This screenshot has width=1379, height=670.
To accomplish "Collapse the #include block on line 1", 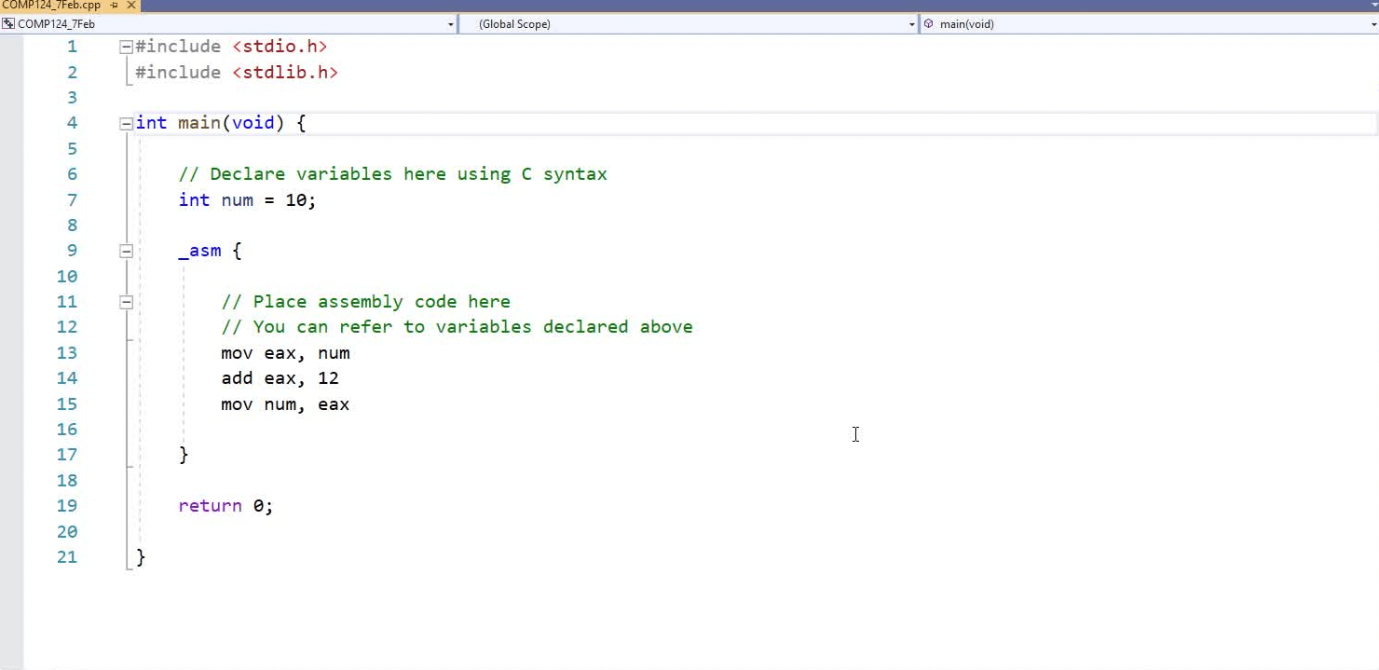I will (126, 47).
